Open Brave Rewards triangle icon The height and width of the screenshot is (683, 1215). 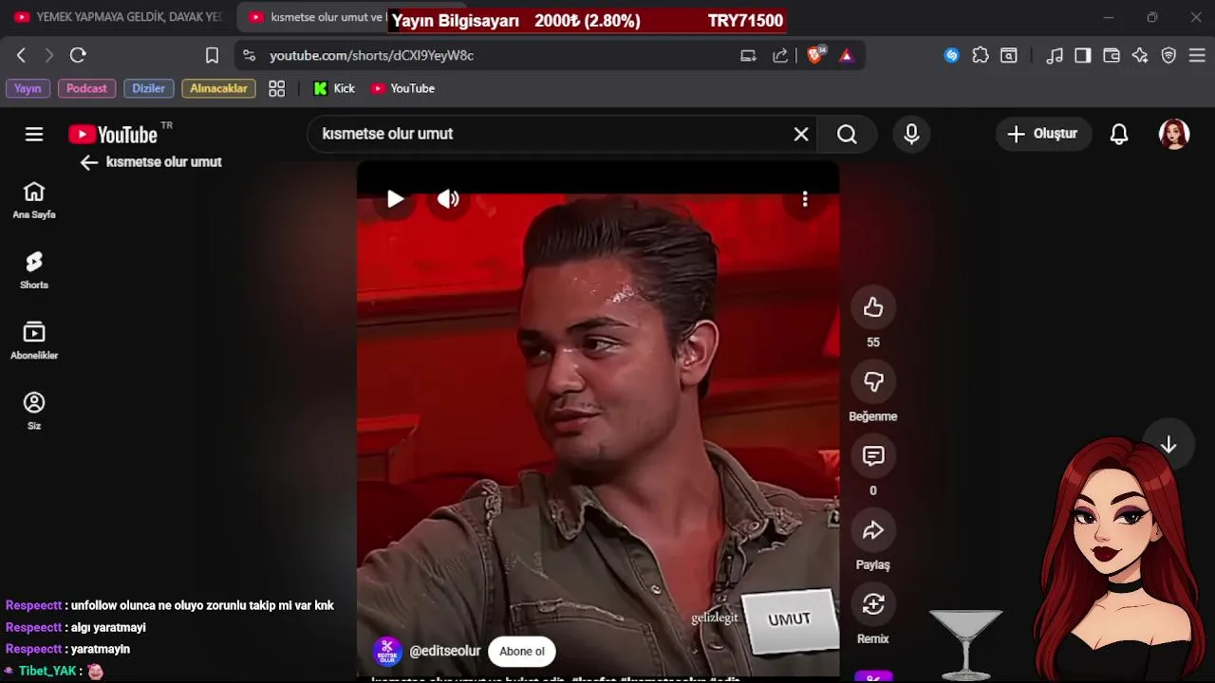pyautogui.click(x=847, y=56)
